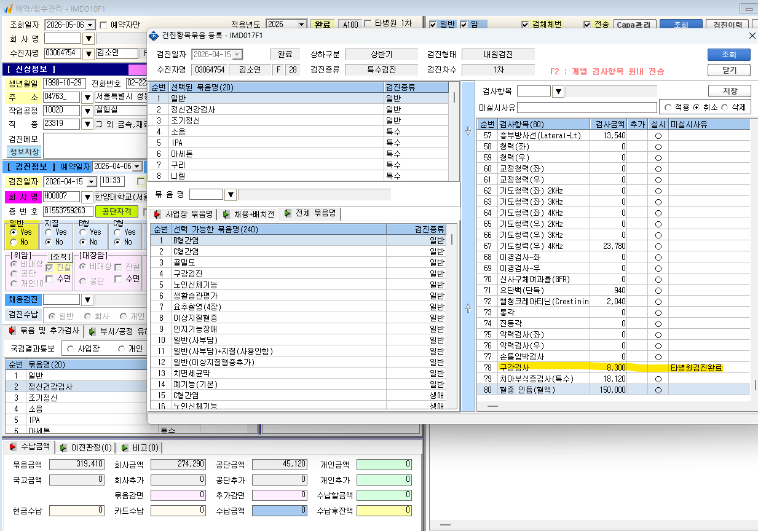The image size is (758, 531).
Task: Click the green arrow icon on 채용+배치전 tab
Action: click(x=227, y=214)
